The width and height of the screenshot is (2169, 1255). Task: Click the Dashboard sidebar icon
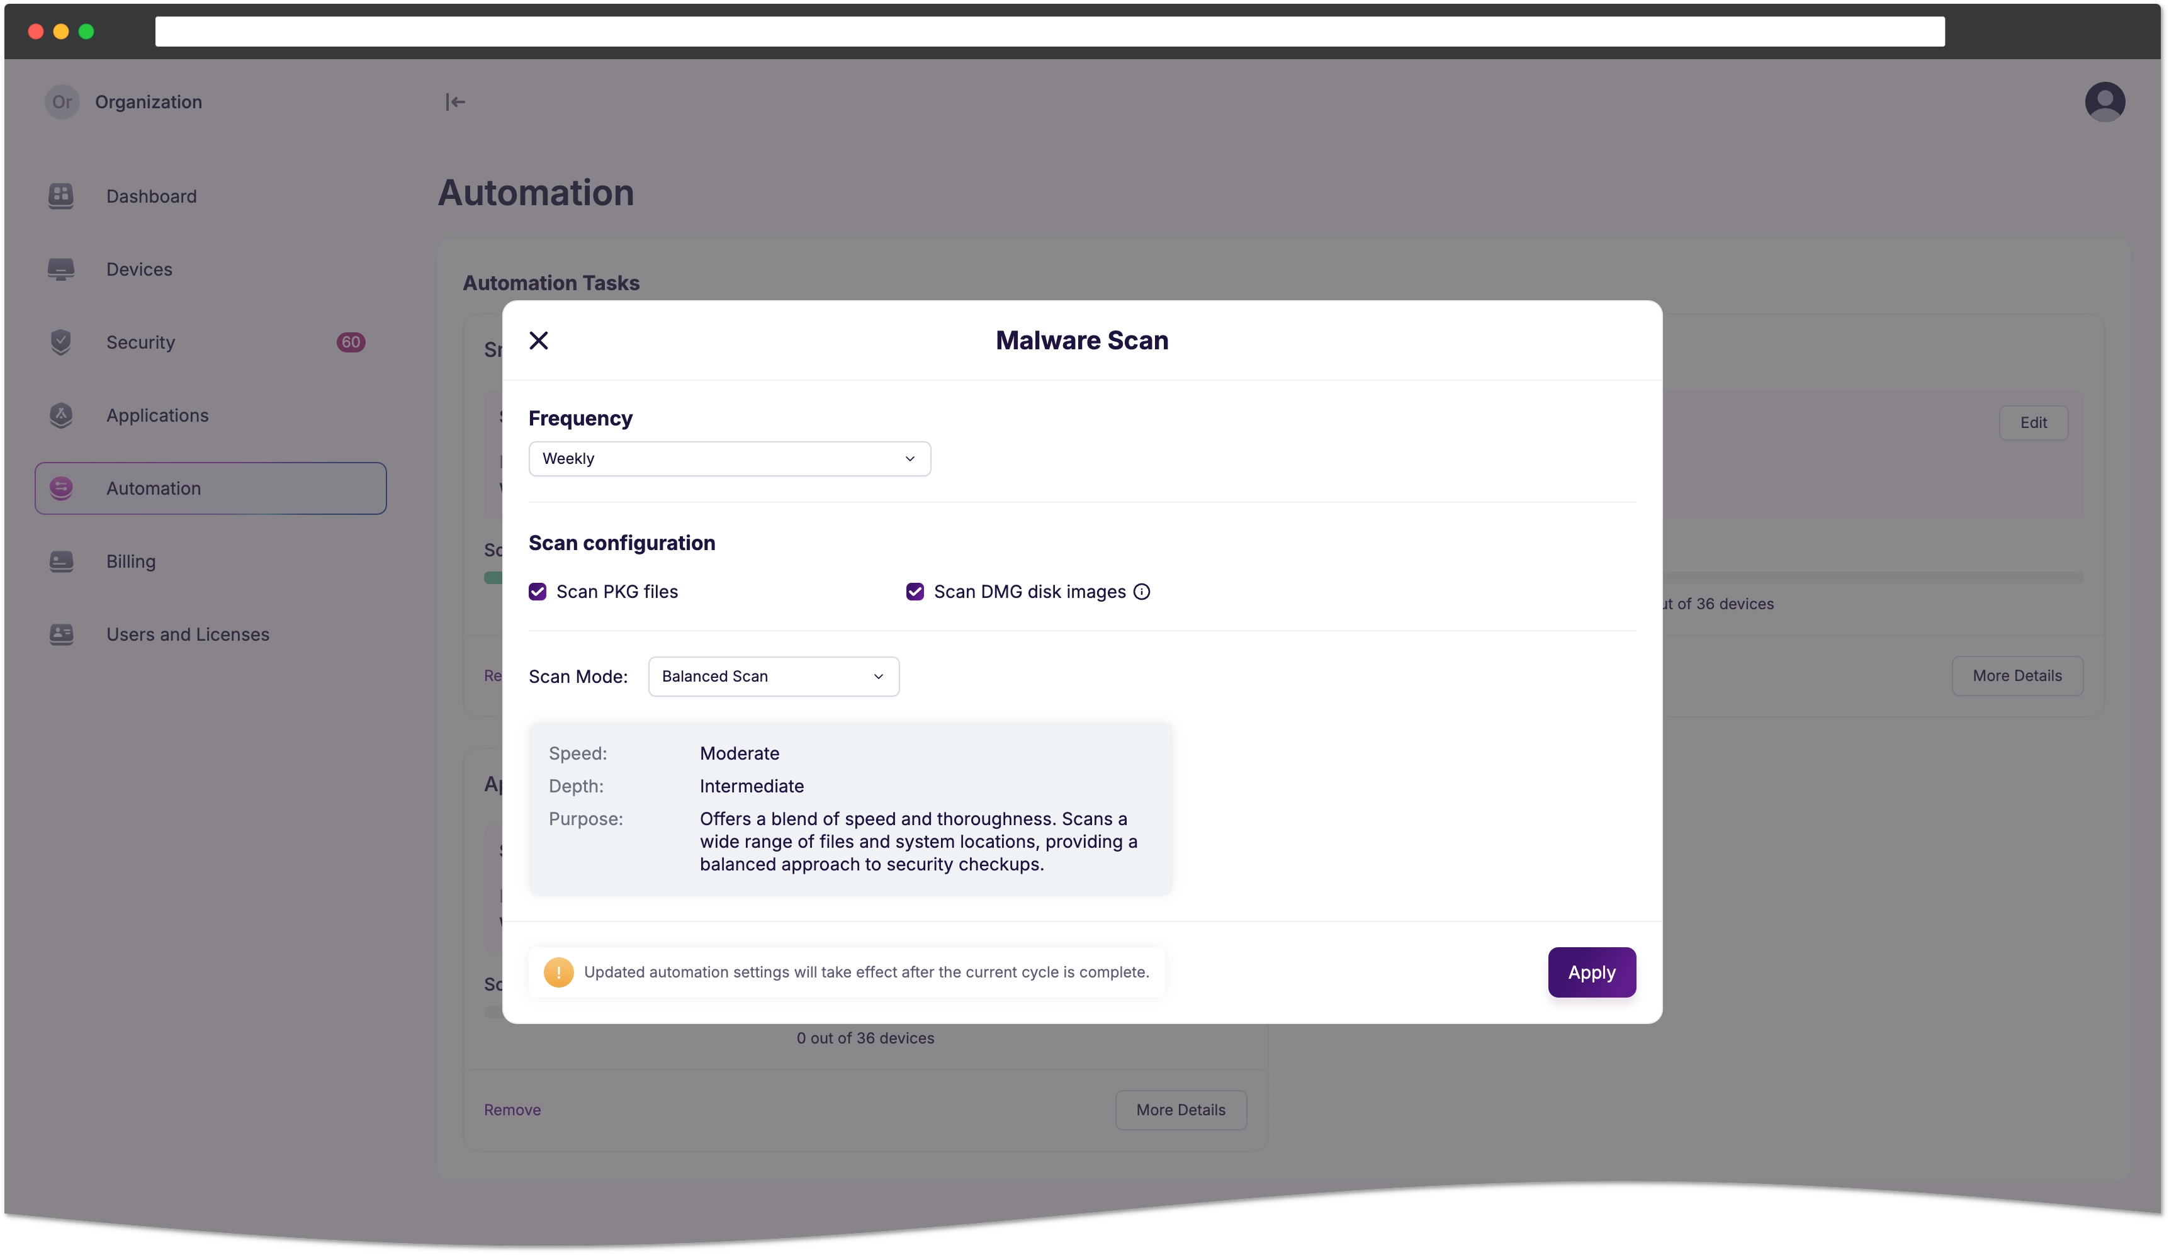point(61,196)
